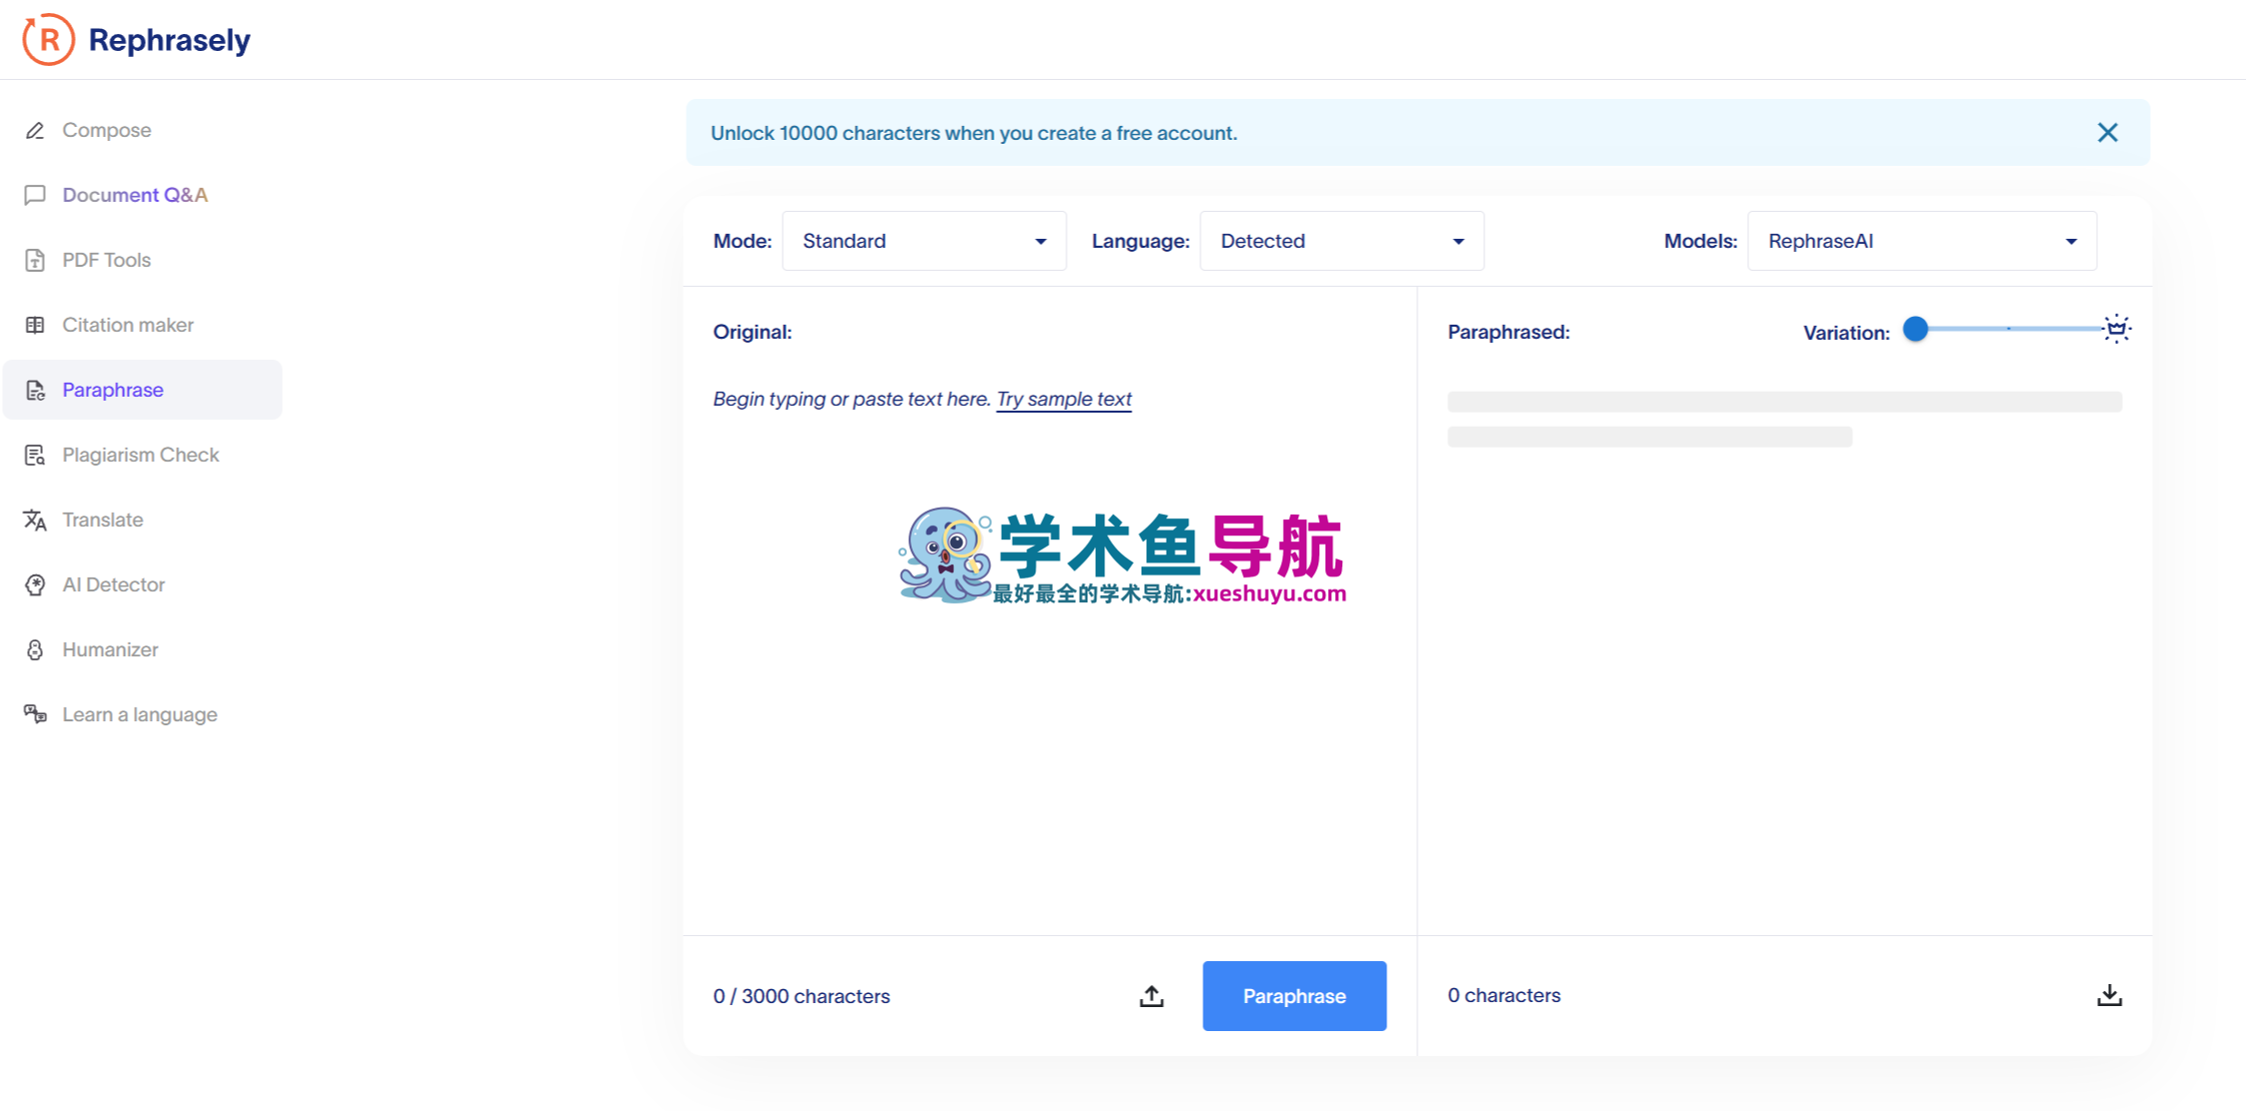The height and width of the screenshot is (1111, 2246).
Task: Select Citation maker in sidebar
Action: click(x=143, y=325)
